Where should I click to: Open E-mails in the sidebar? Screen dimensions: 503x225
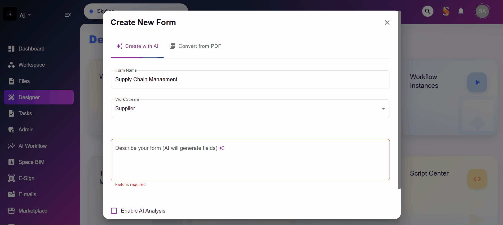(x=39, y=194)
